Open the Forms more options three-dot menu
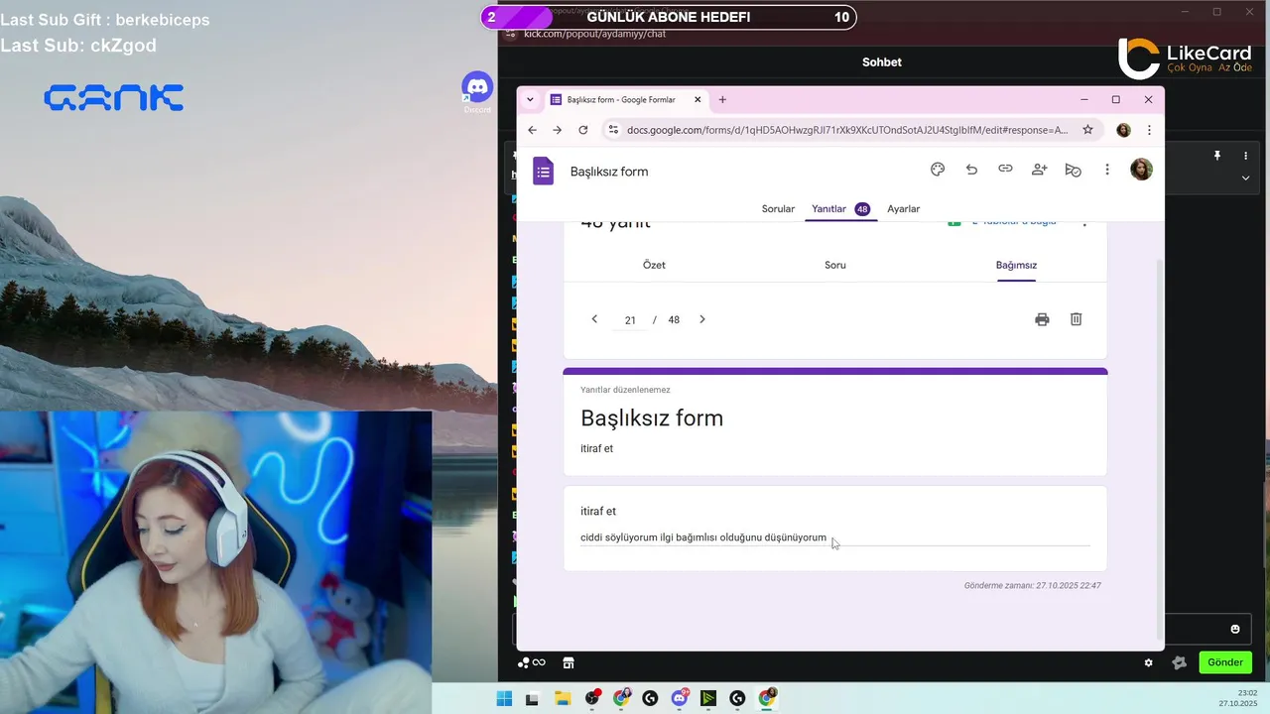This screenshot has width=1270, height=714. pyautogui.click(x=1107, y=170)
